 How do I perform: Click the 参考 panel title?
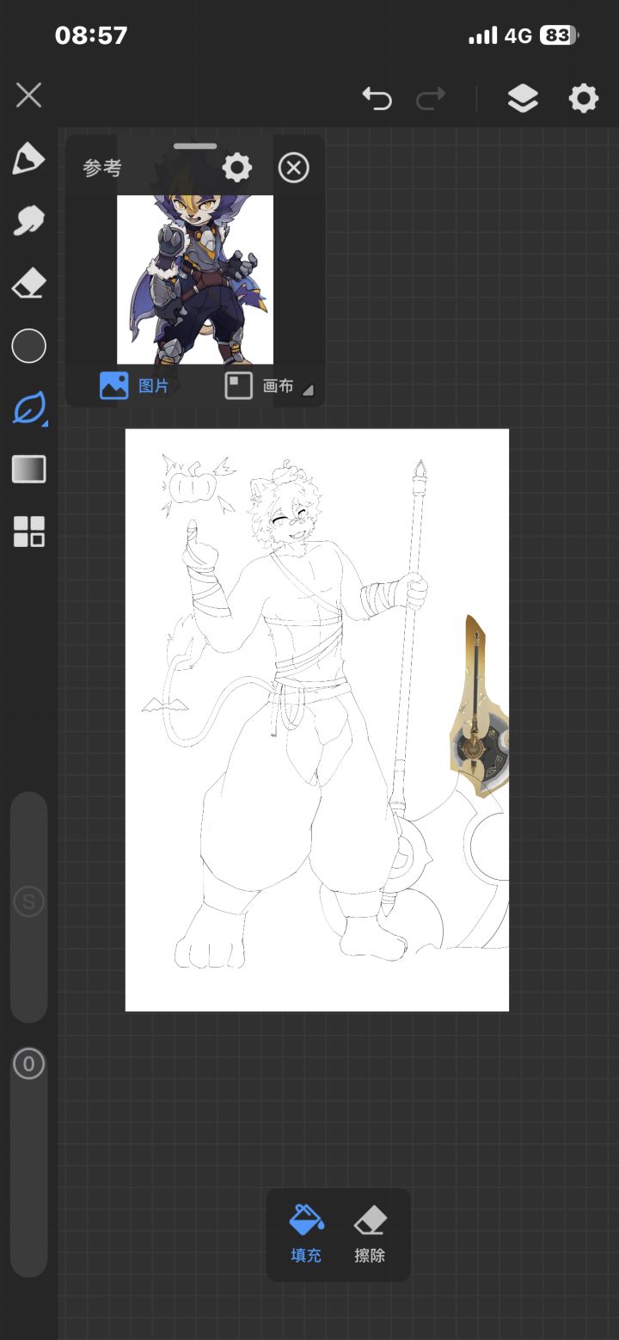point(102,168)
